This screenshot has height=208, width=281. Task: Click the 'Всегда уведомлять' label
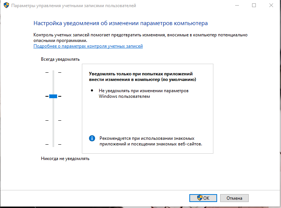[60, 59]
